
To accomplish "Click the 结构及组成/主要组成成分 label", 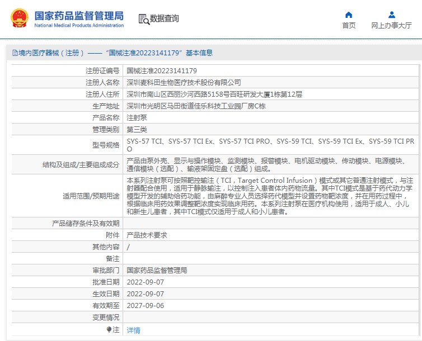I will [81, 165].
